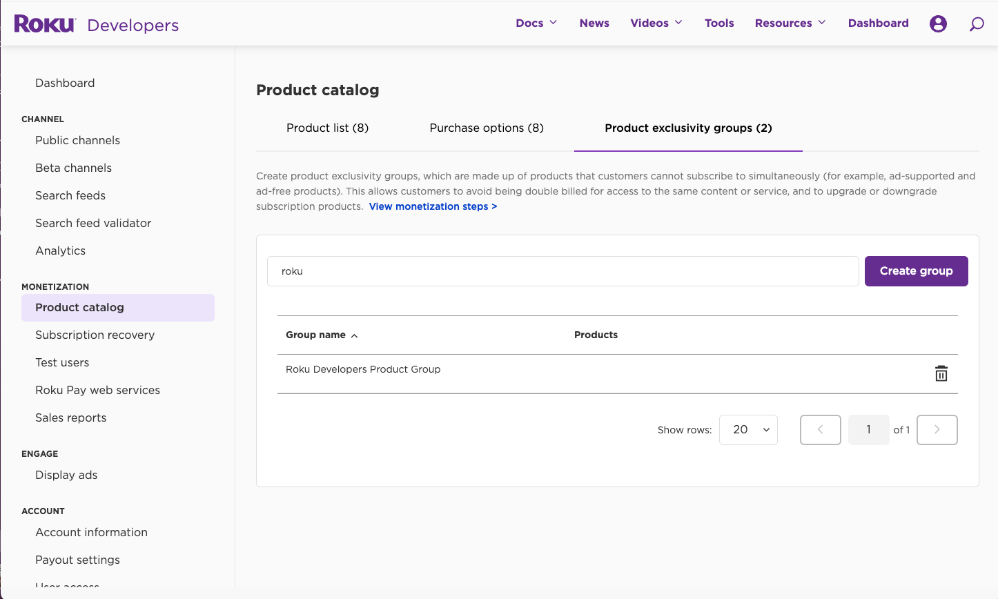
Task: Click the Roku logo in header
Action: pos(45,24)
